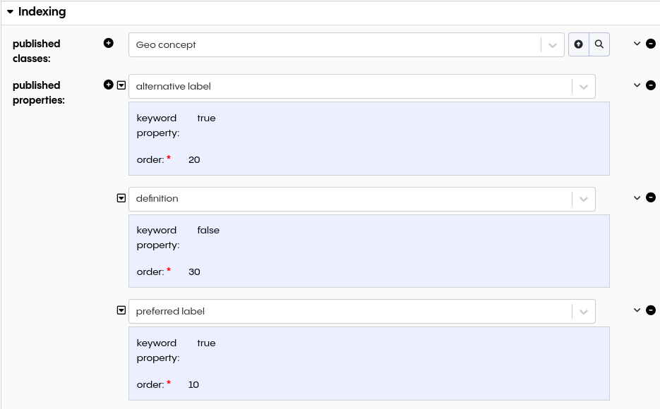Open the boxed dropdown beside definition
The height and width of the screenshot is (409, 660).
[121, 197]
